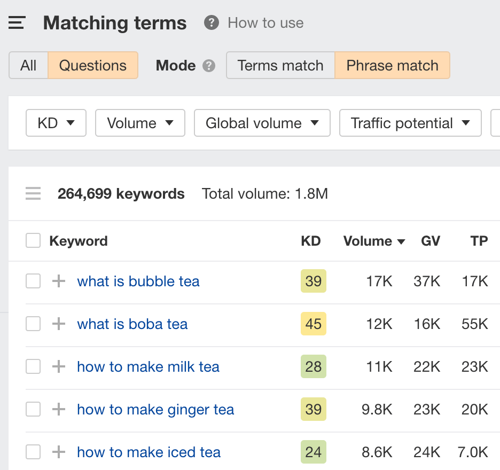Expand the plus icon for how to make milk tea
The width and height of the screenshot is (500, 470).
[58, 367]
